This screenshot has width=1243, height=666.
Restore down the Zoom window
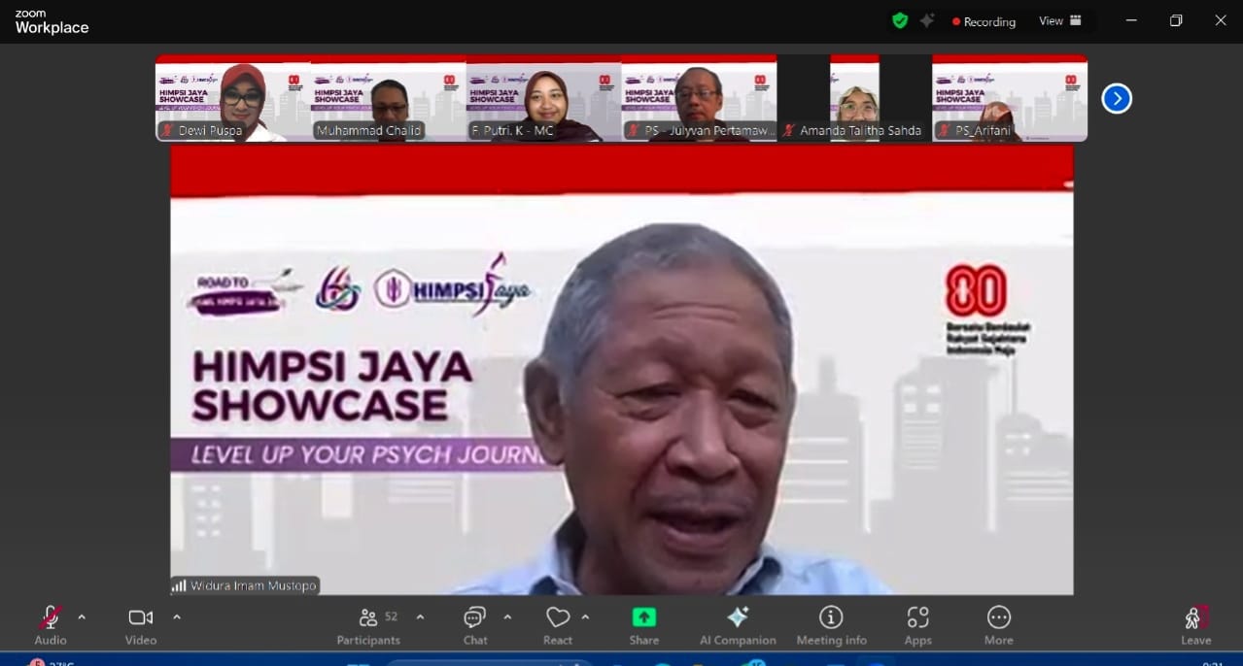coord(1176,20)
